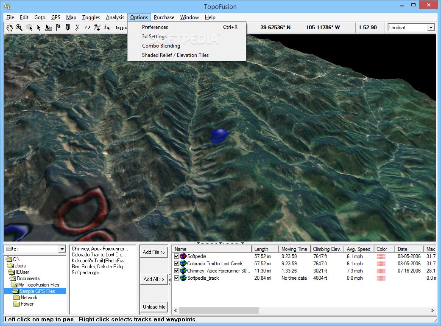
Task: Open Preferences from Options menu
Action: click(x=187, y=27)
